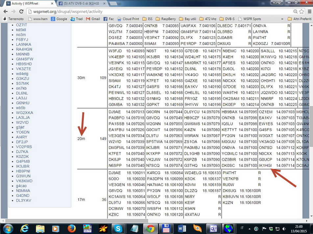Open Windows Explorer folder in the taskbar
This screenshot has height=234, width=313.
(40, 229)
